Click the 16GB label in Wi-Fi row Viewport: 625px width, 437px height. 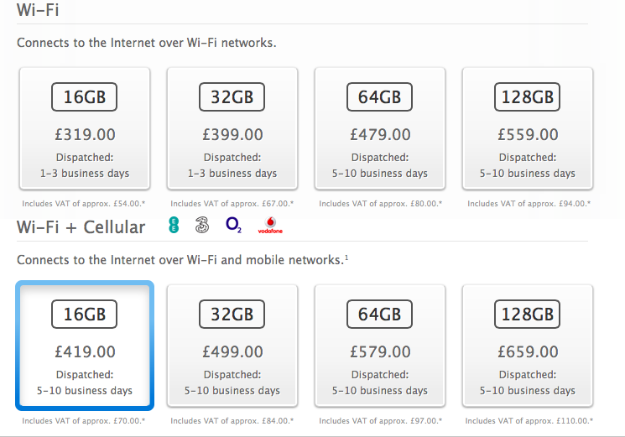pos(85,96)
